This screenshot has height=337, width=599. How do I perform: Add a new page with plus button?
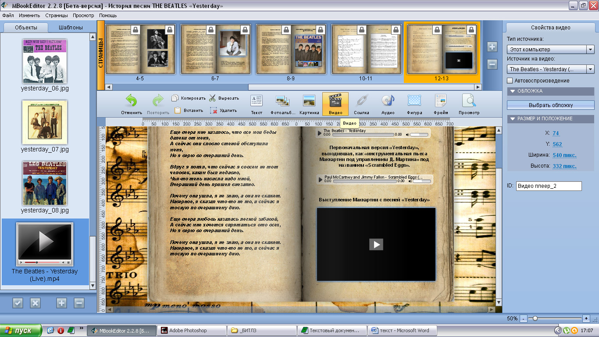[492, 47]
